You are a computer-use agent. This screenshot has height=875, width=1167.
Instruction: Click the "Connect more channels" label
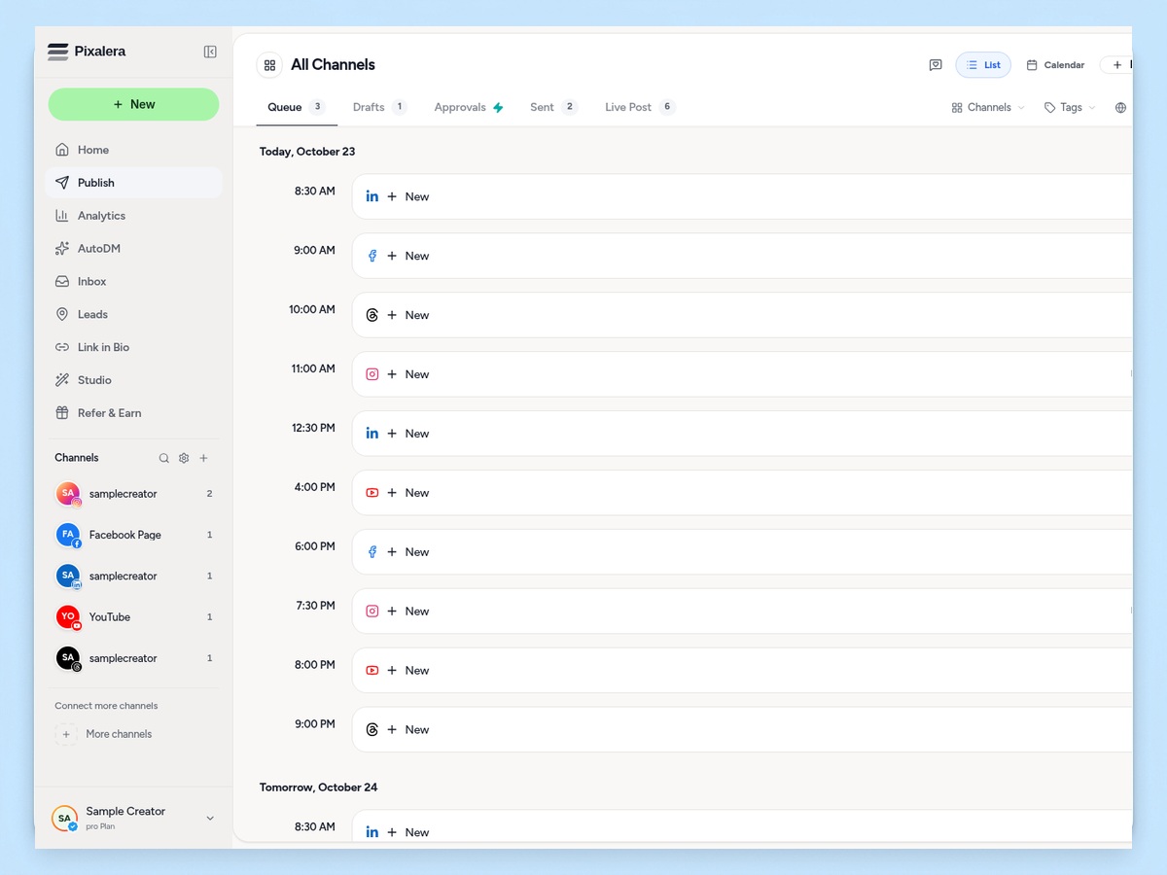point(106,706)
